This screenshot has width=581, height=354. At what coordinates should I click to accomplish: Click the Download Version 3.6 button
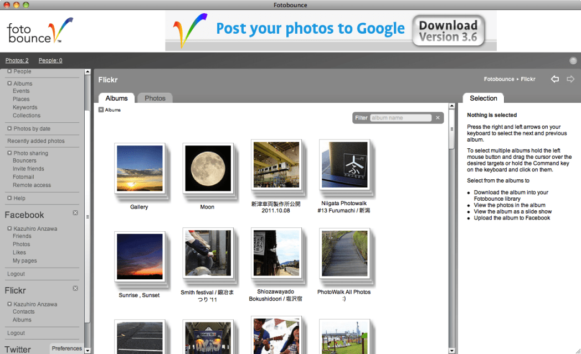(x=448, y=31)
